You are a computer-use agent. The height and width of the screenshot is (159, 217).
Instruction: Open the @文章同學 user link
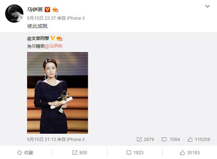point(38,38)
